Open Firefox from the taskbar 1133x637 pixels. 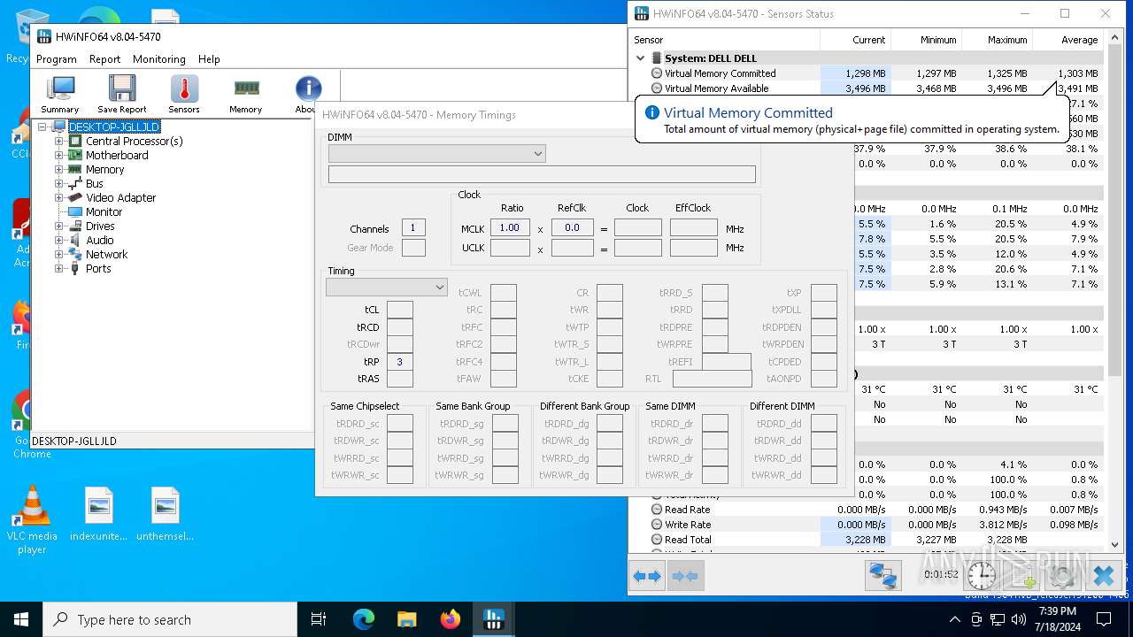pos(451,619)
